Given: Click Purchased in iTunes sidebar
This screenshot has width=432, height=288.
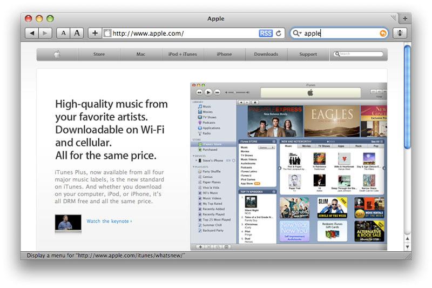Looking at the screenshot, I should pos(210,150).
